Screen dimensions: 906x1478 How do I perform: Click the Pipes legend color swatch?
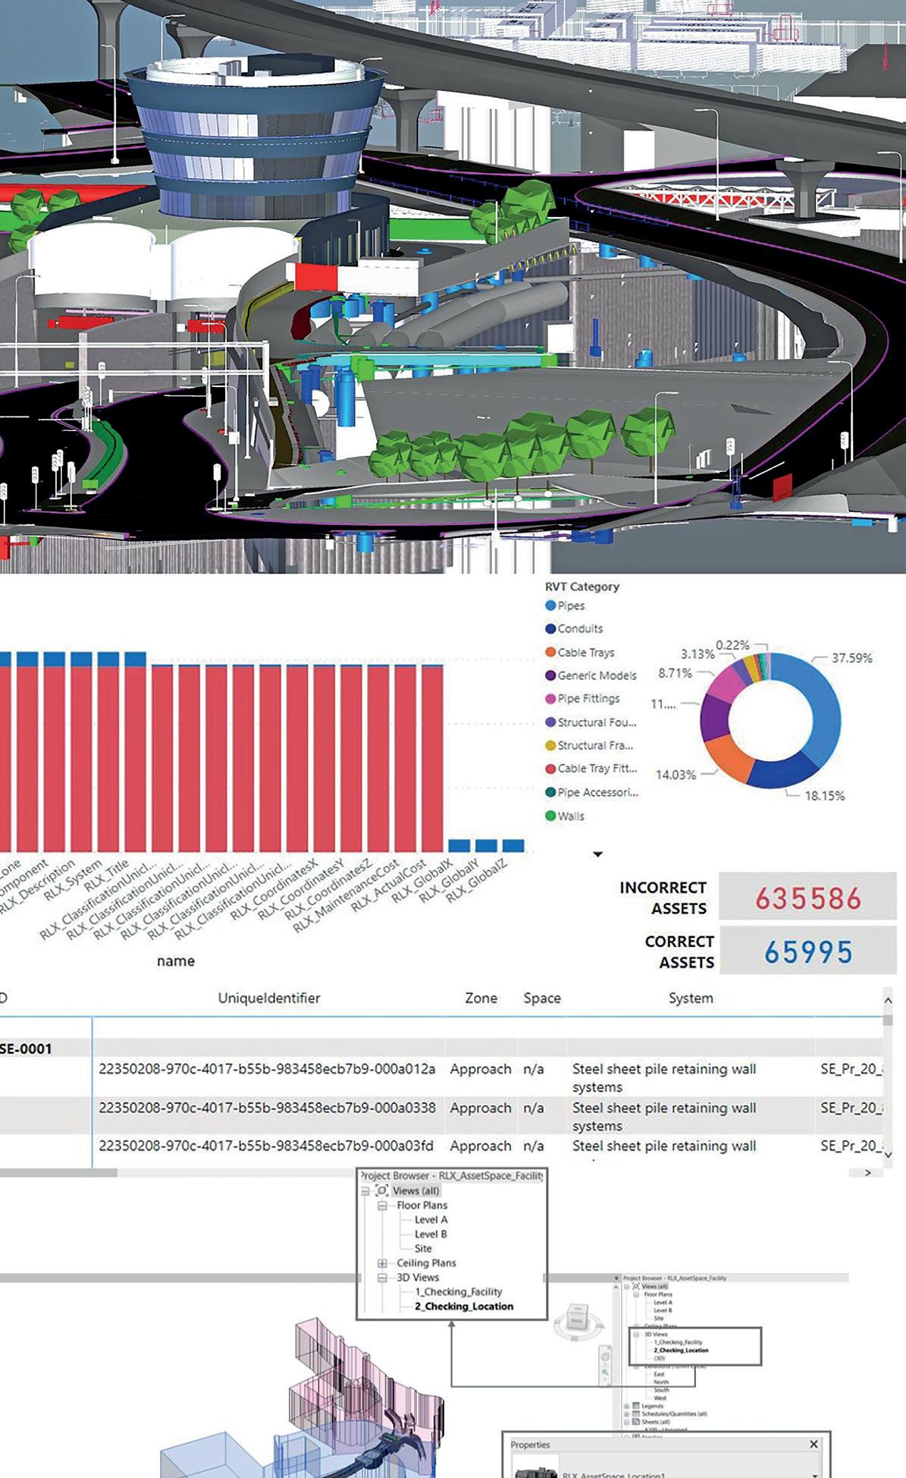[x=550, y=605]
